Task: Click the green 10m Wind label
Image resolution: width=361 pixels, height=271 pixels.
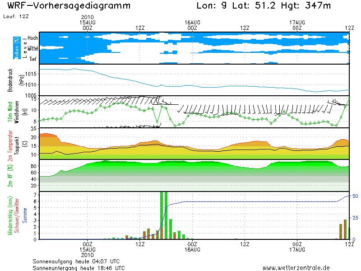Action: tap(11, 111)
